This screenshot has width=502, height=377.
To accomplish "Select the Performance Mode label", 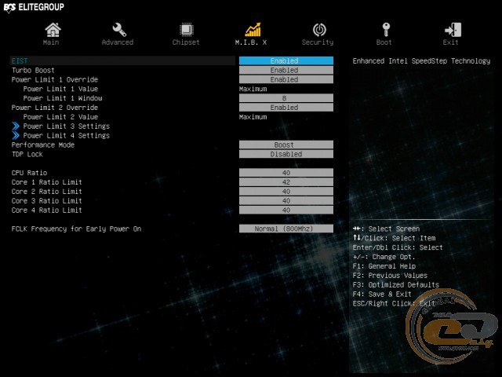I will tap(43, 145).
